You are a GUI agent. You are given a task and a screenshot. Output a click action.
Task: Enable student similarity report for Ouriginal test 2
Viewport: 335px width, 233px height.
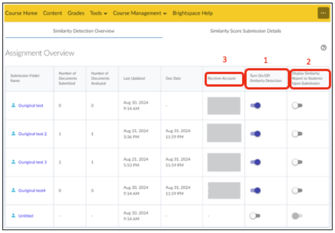tap(297, 134)
